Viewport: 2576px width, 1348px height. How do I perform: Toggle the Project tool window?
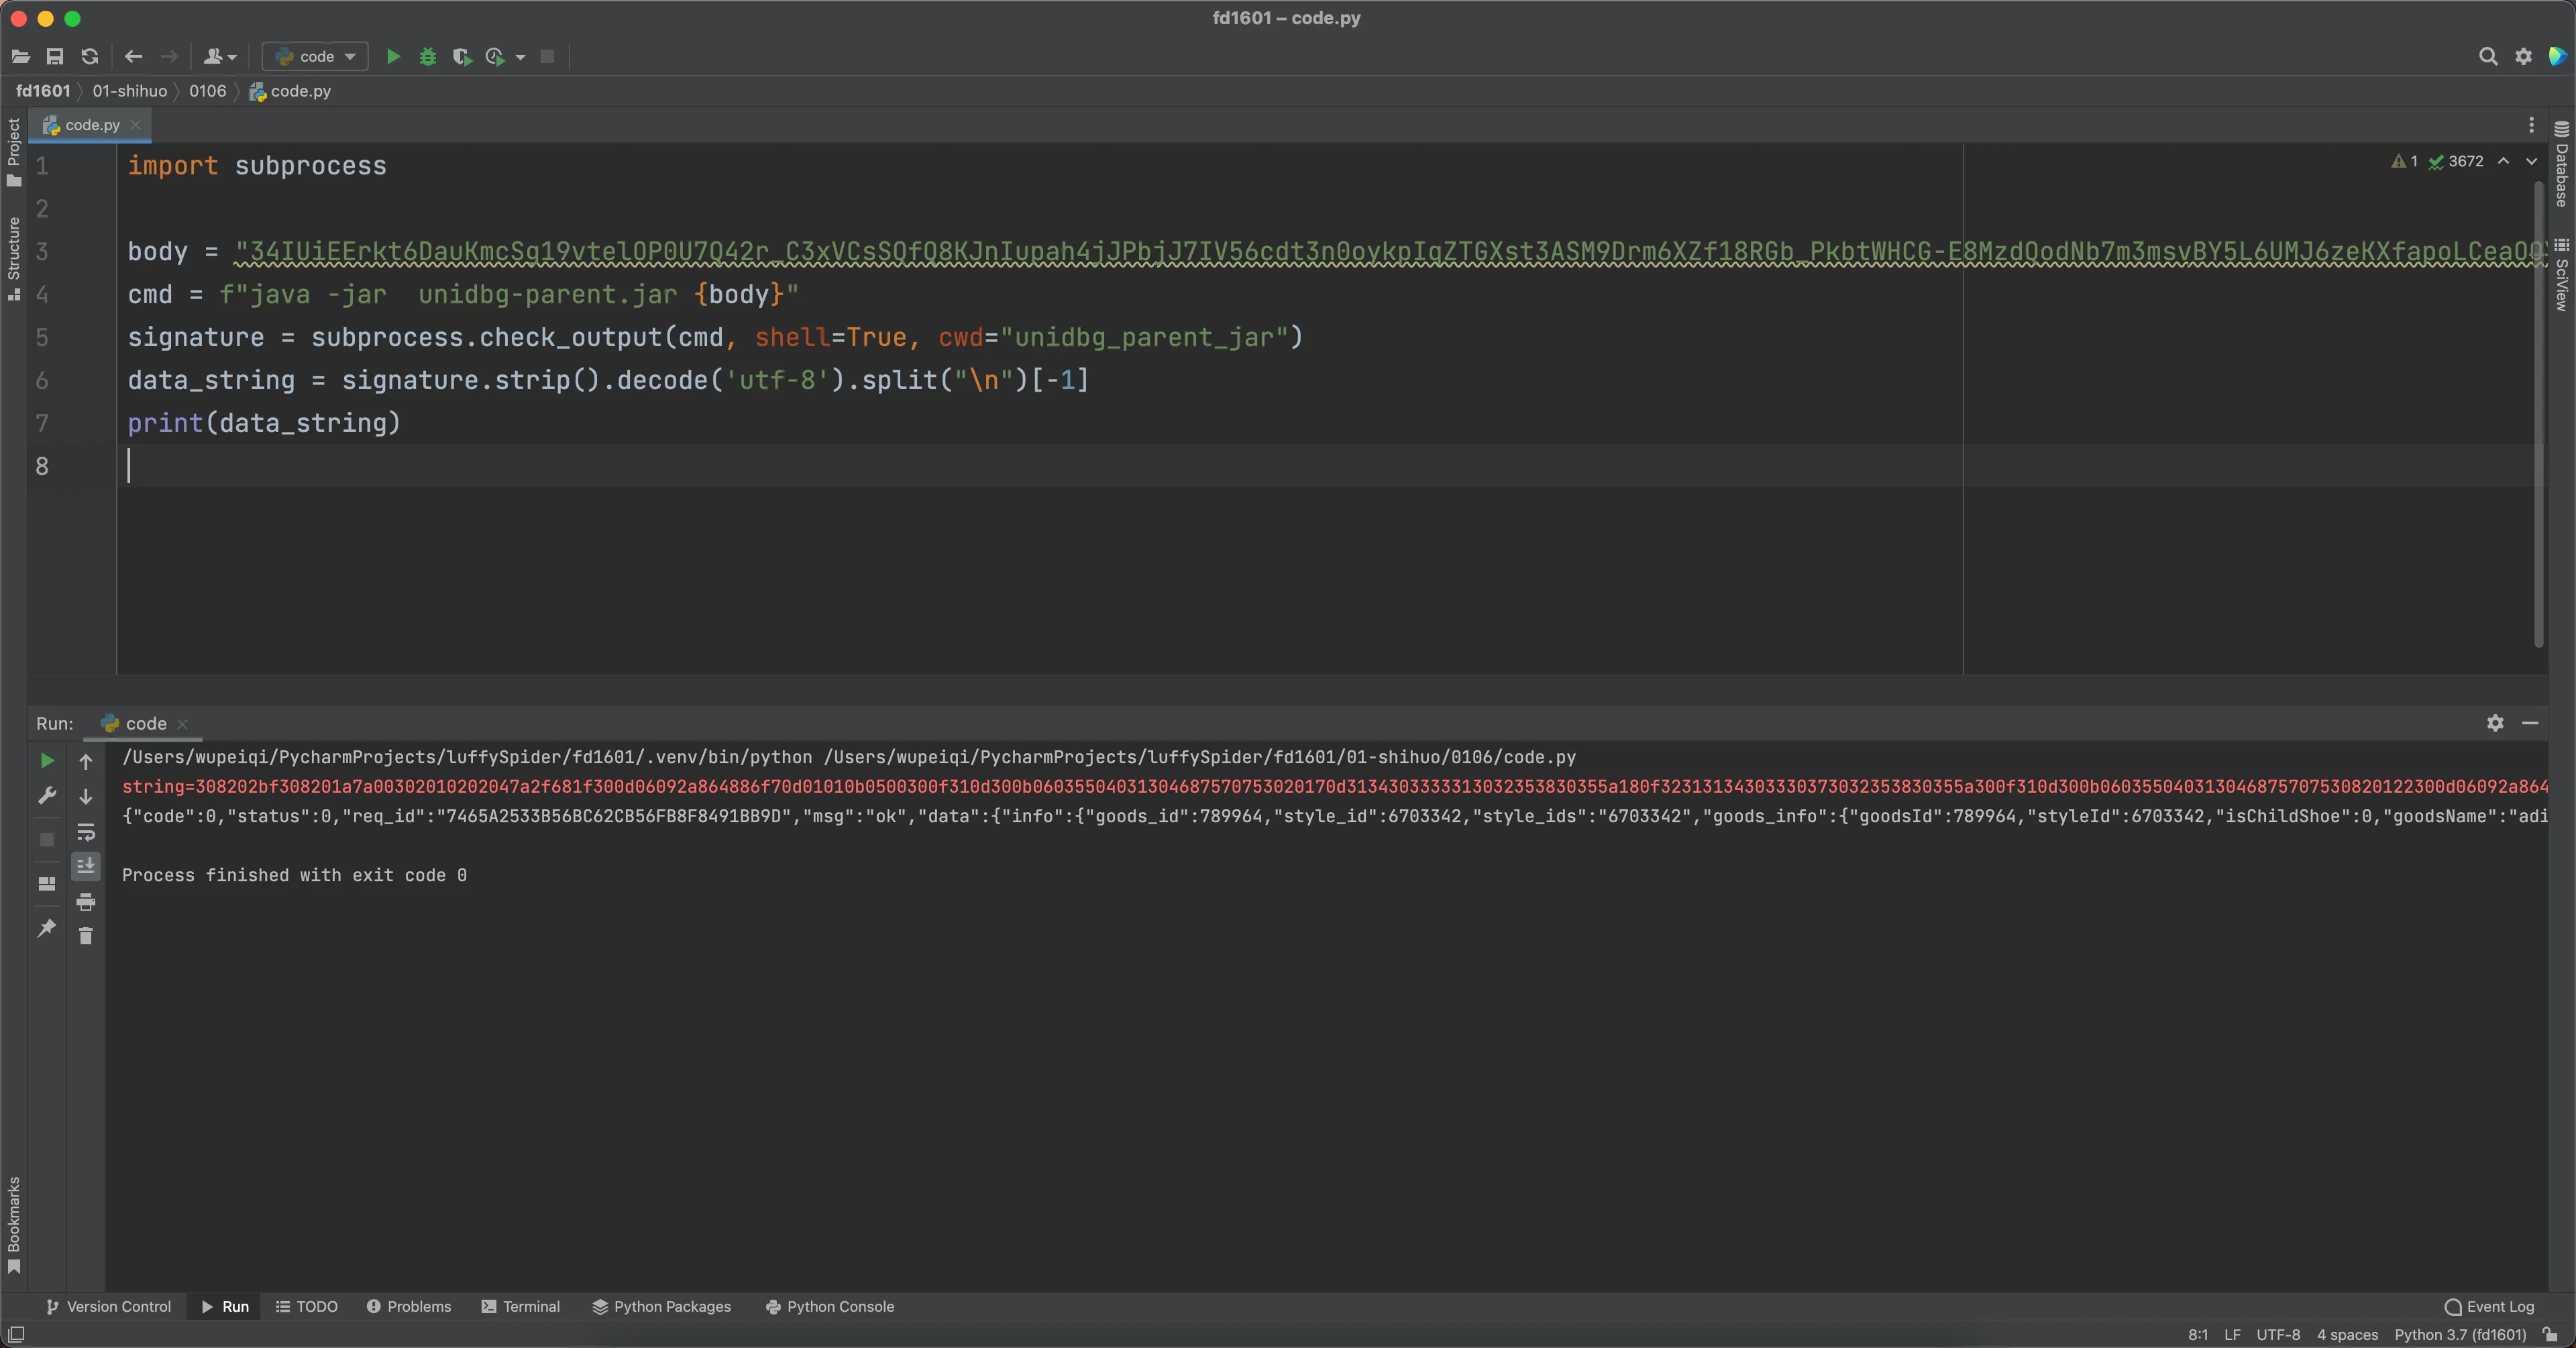click(13, 152)
